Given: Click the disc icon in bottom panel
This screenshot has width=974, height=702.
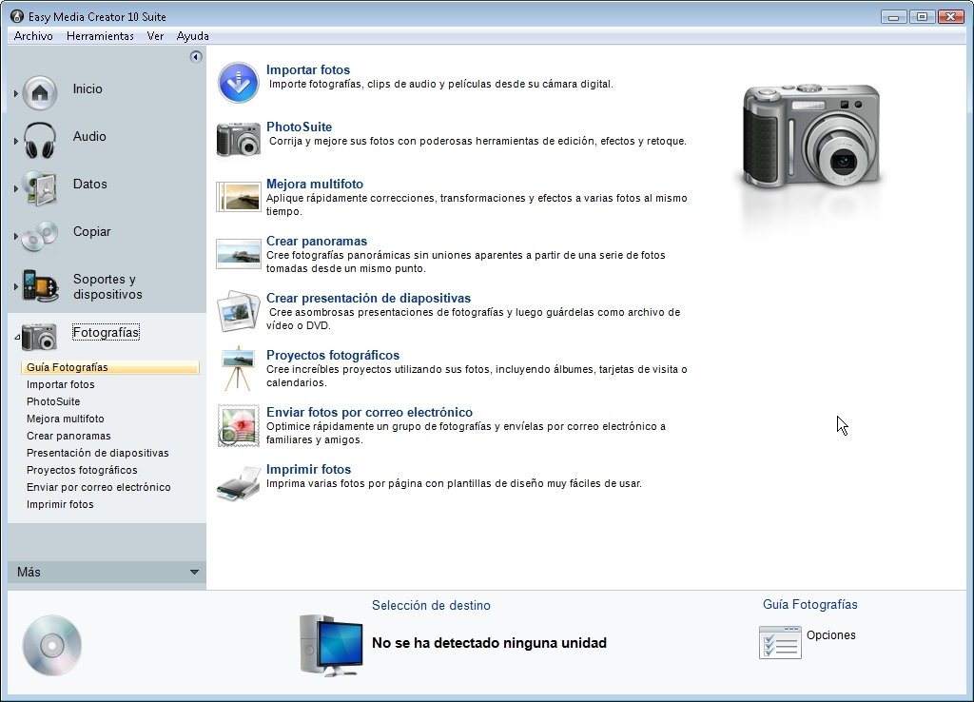Looking at the screenshot, I should [x=52, y=646].
